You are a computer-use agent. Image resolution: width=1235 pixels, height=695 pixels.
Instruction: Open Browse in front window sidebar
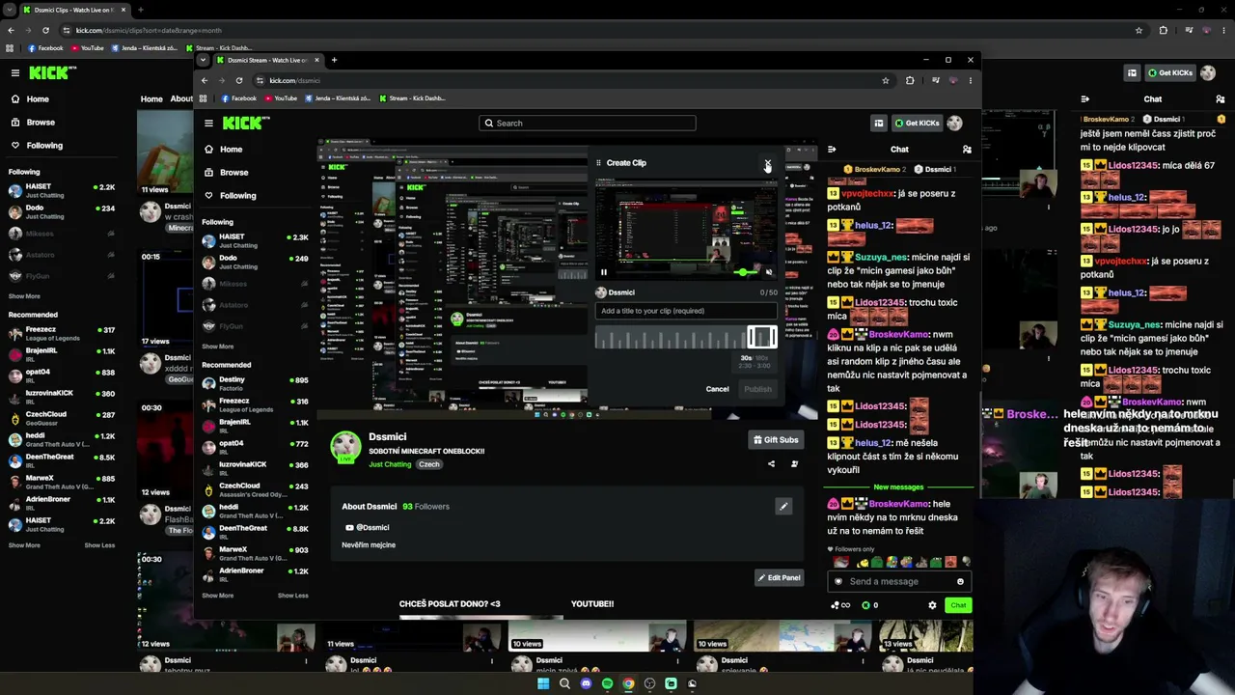225,173
